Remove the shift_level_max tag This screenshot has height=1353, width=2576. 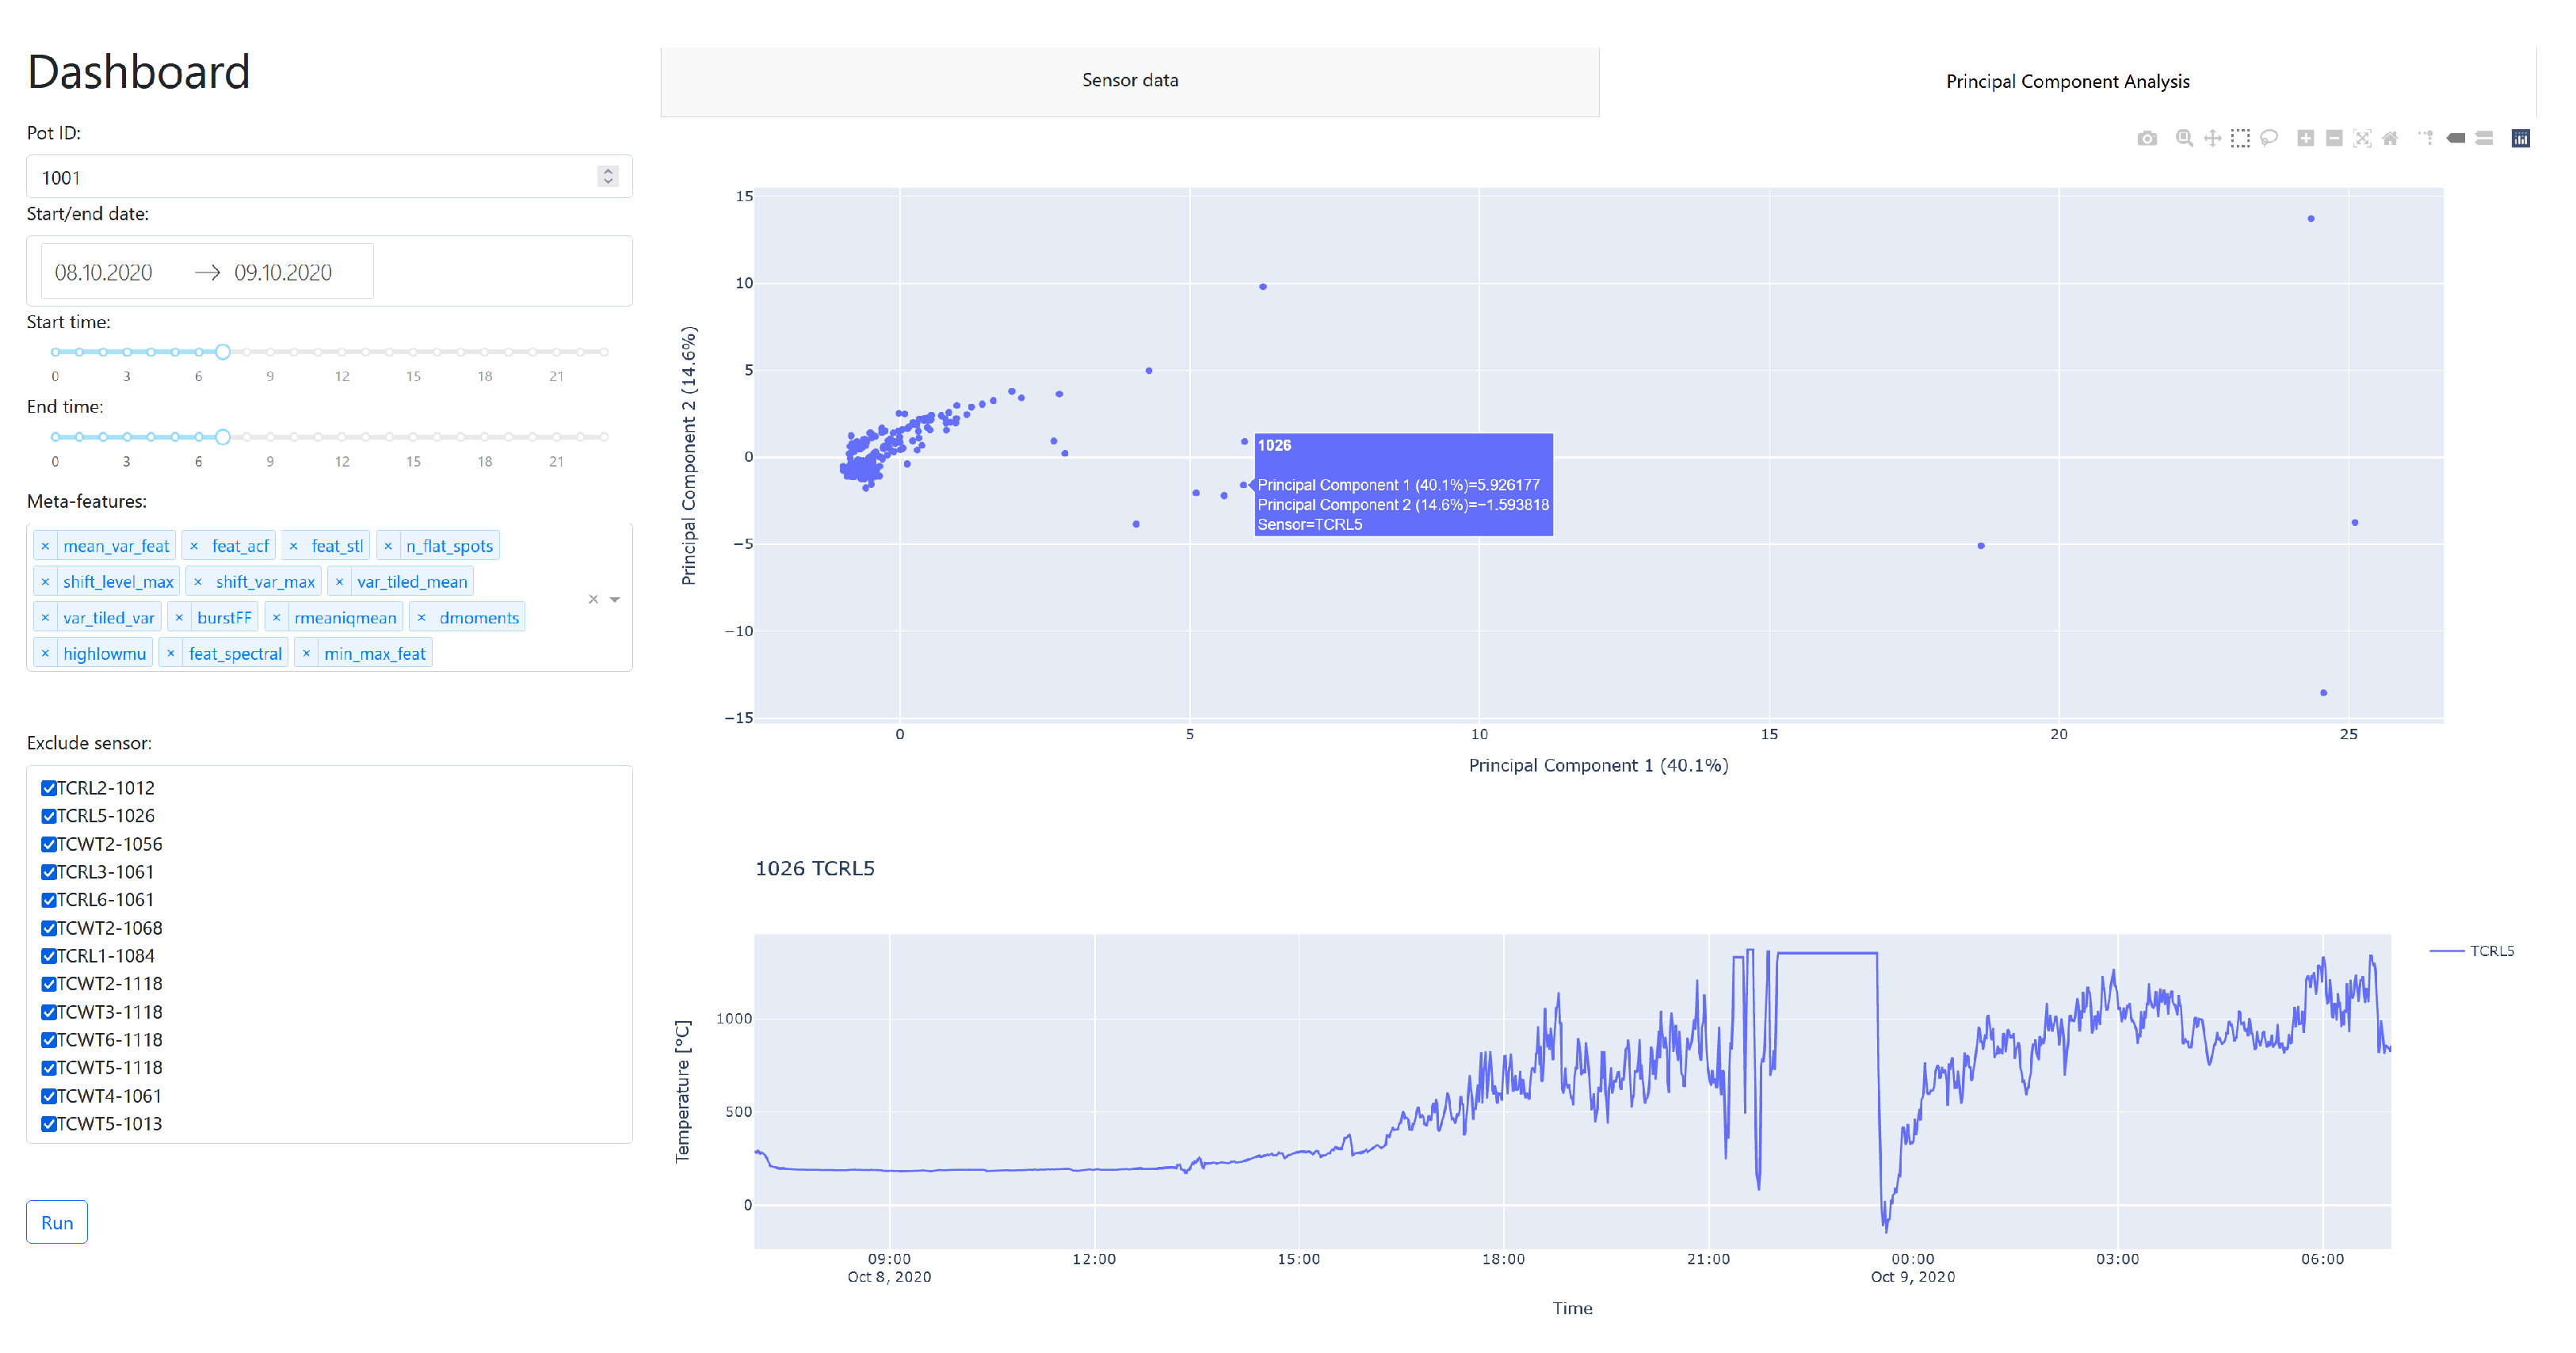[45, 582]
